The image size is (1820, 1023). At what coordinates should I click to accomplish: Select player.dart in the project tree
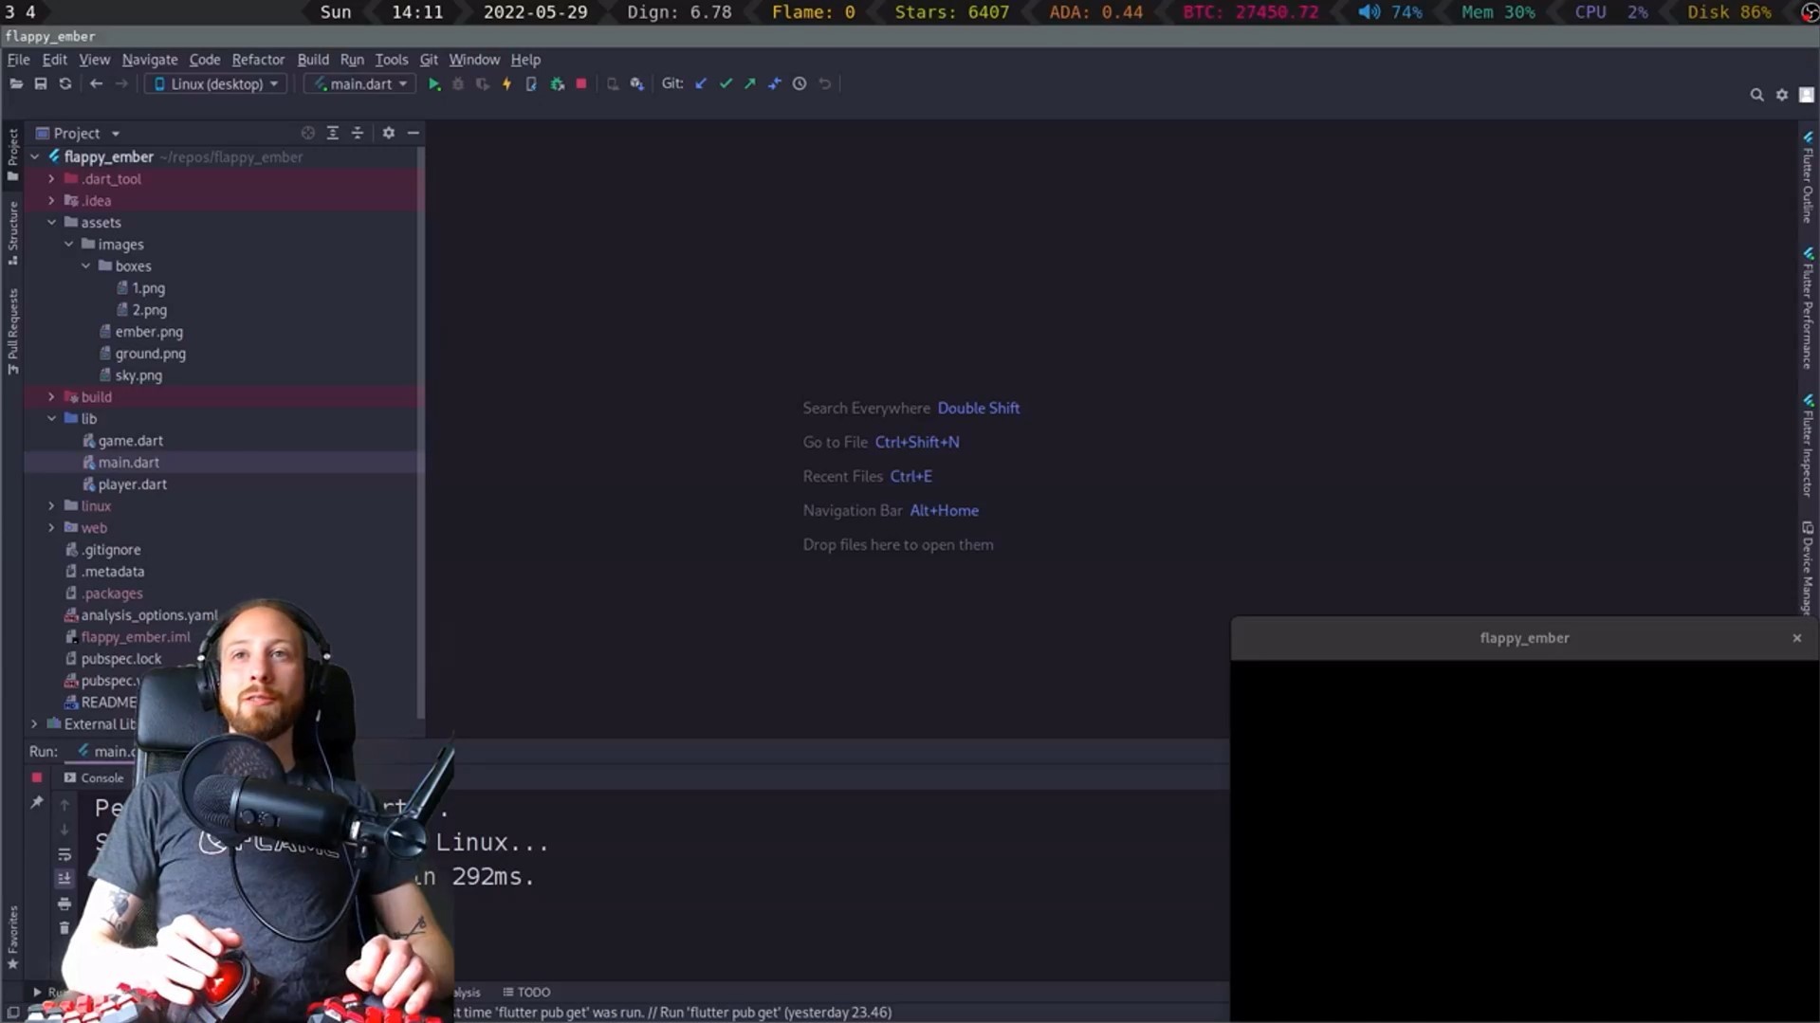pyautogui.click(x=133, y=484)
